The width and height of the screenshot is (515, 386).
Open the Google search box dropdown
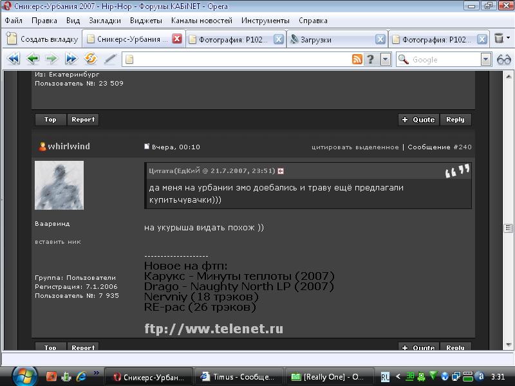click(486, 59)
